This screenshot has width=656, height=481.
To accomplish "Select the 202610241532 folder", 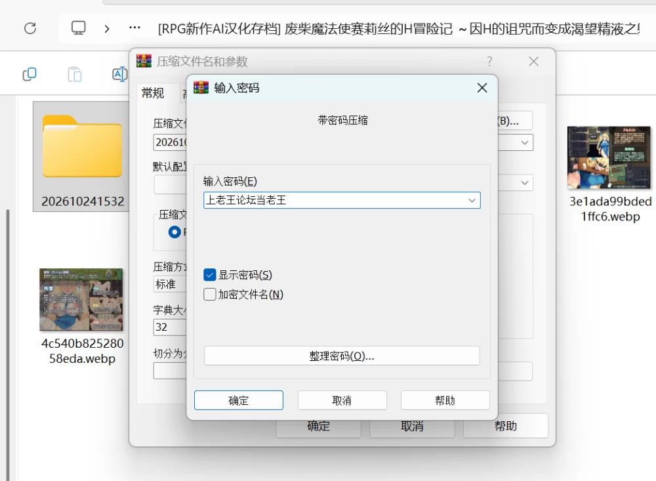I will coord(83,157).
